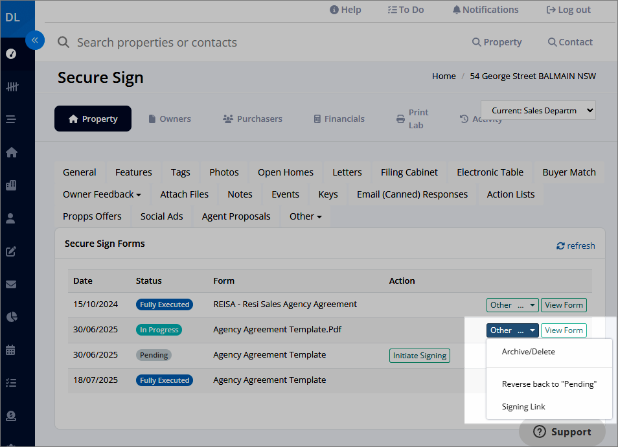Switch to the Financials tab
Screen dimensions: 618x447
[x=338, y=119]
